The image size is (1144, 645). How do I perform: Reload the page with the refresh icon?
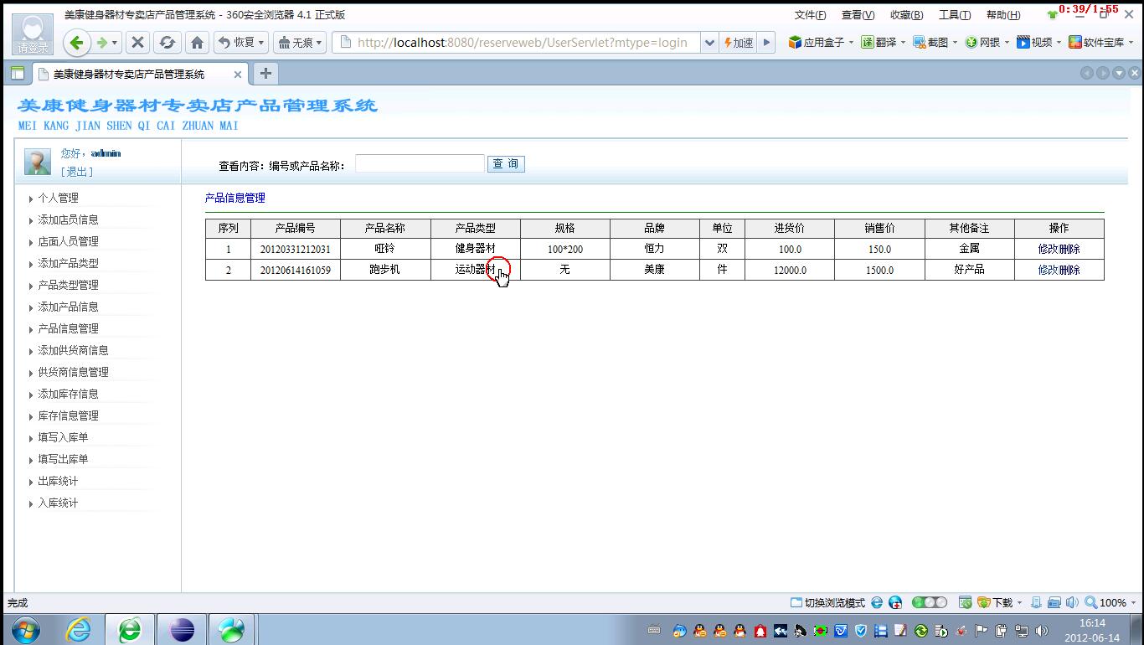point(167,43)
